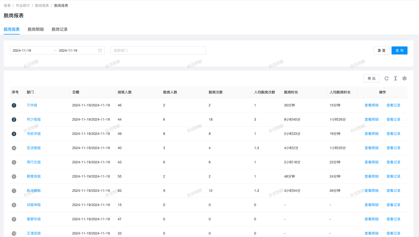Open 查看明细 for 蔡慧容组
The width and height of the screenshot is (419, 237).
click(x=371, y=177)
